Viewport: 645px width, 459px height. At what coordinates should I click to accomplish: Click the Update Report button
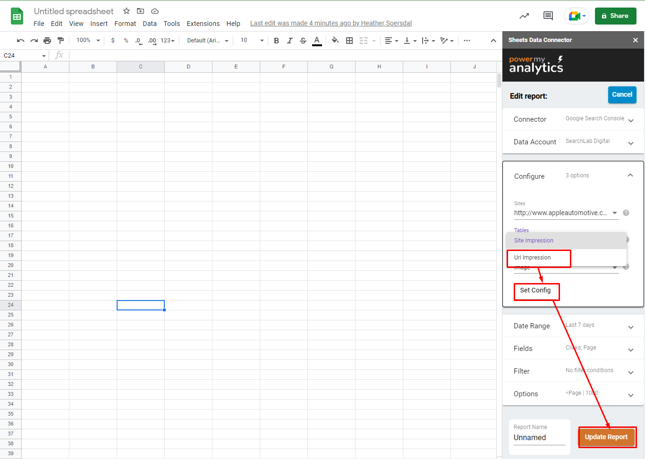click(x=606, y=437)
